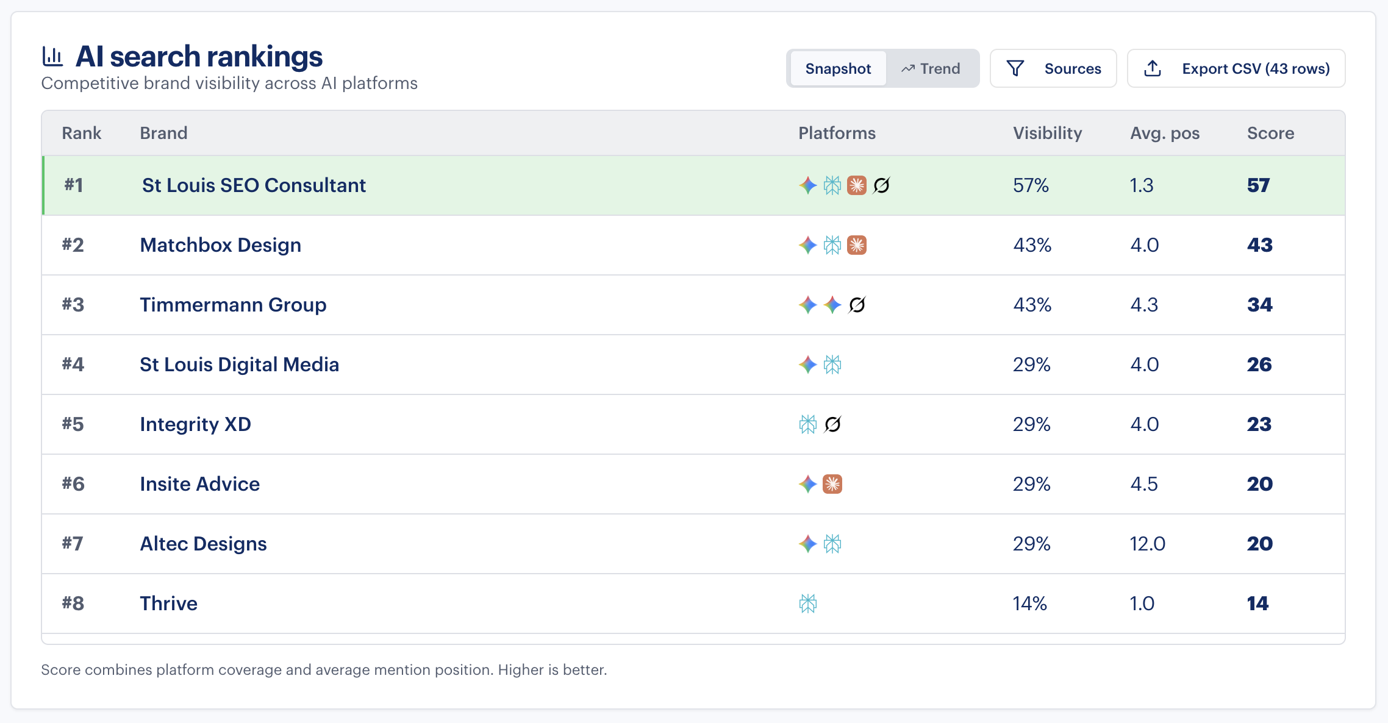This screenshot has width=1388, height=723.
Task: Click the score 23 for Integrity XD
Action: point(1259,424)
